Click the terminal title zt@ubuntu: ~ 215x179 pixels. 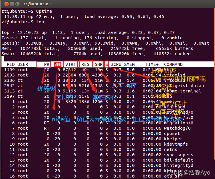click(38, 4)
